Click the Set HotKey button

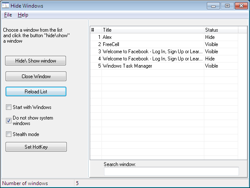point(36,147)
